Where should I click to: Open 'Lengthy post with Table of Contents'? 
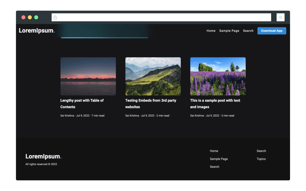[x=82, y=104]
